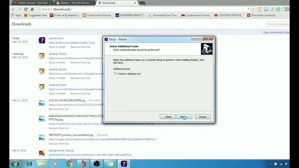
Task: Open ipadian3.exe download entry
Action: [56, 38]
